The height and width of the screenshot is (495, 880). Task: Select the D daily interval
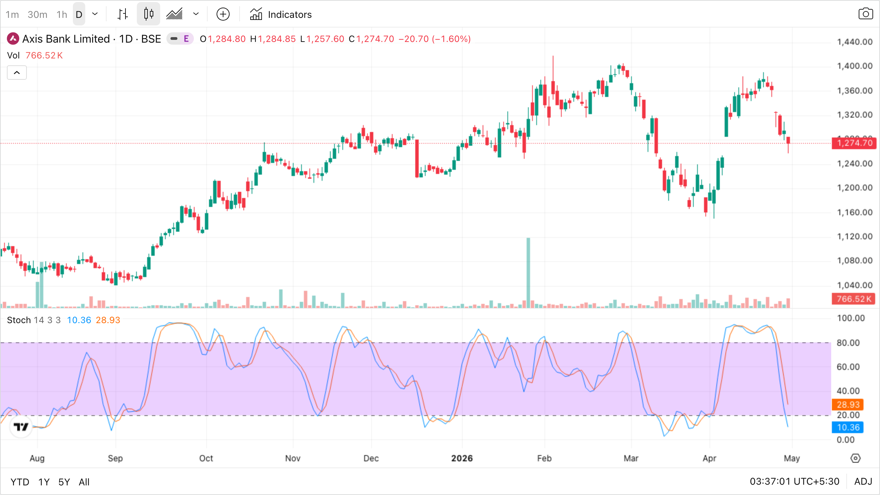(79, 14)
